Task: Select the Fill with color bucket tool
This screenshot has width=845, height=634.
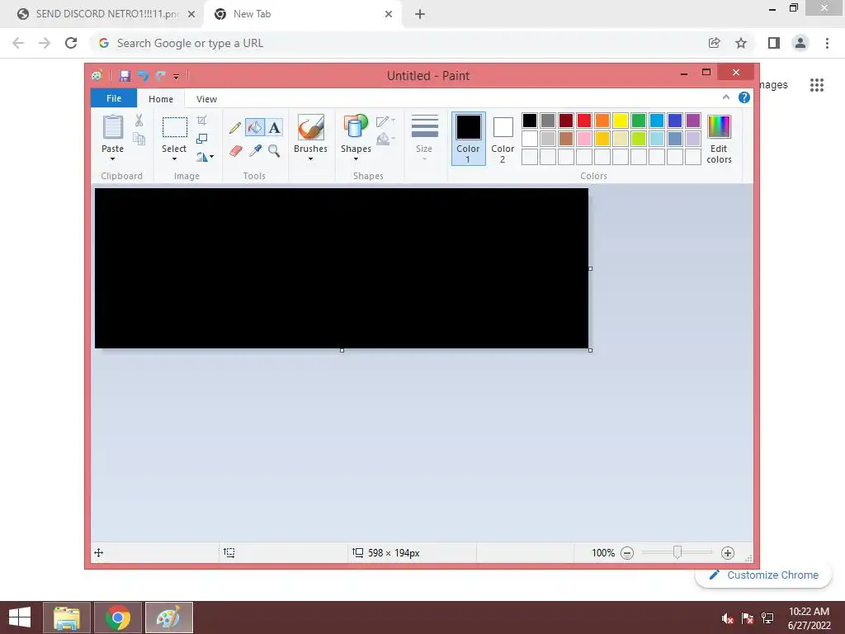Action: pos(254,128)
